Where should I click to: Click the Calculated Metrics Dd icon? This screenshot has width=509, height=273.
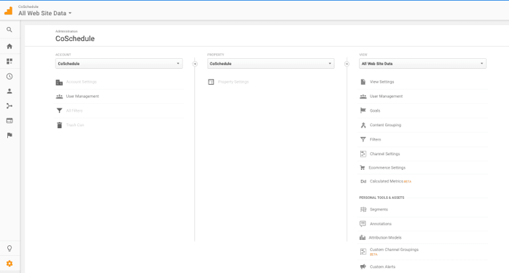pyautogui.click(x=364, y=182)
